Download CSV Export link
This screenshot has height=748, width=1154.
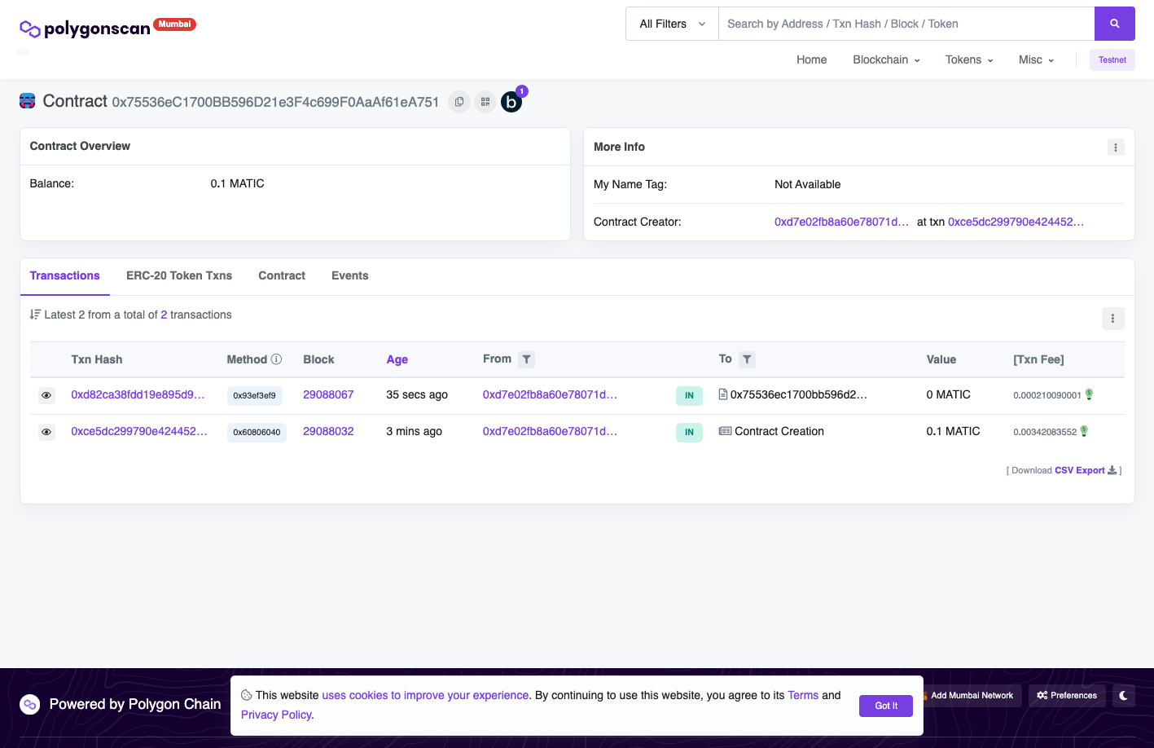pyautogui.click(x=1080, y=470)
